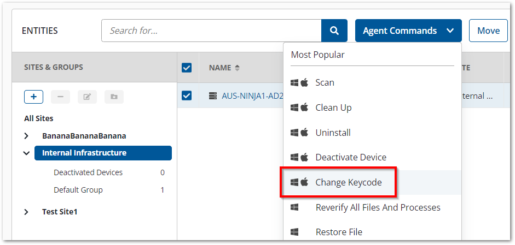Select Scan from Agent Commands menu
Screen dimensions: 515x245
[x=325, y=82]
